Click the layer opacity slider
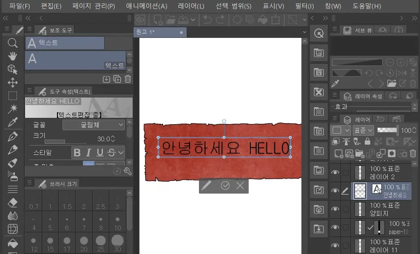This screenshot has height=254, width=420. [x=387, y=130]
